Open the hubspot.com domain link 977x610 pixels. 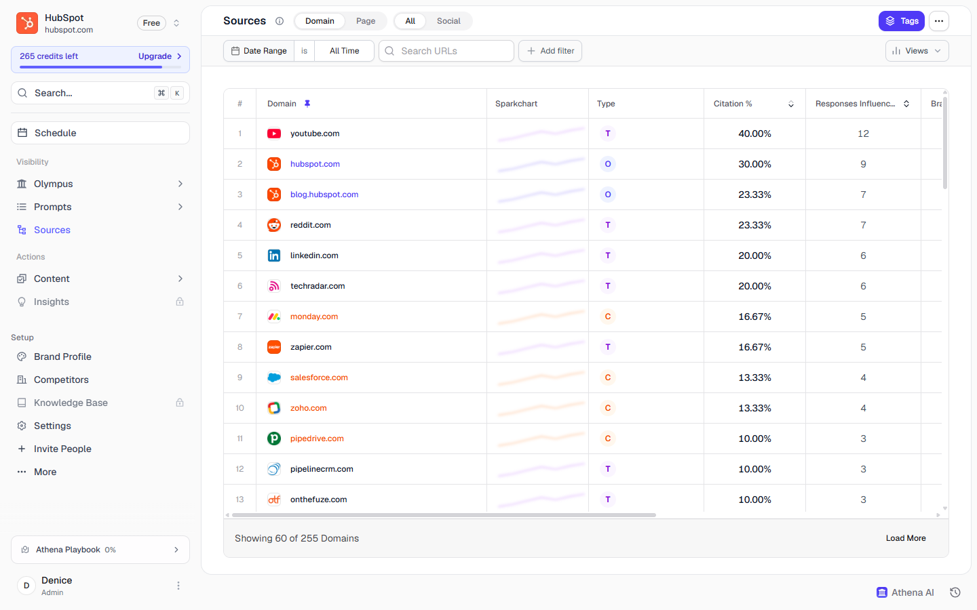(x=315, y=164)
